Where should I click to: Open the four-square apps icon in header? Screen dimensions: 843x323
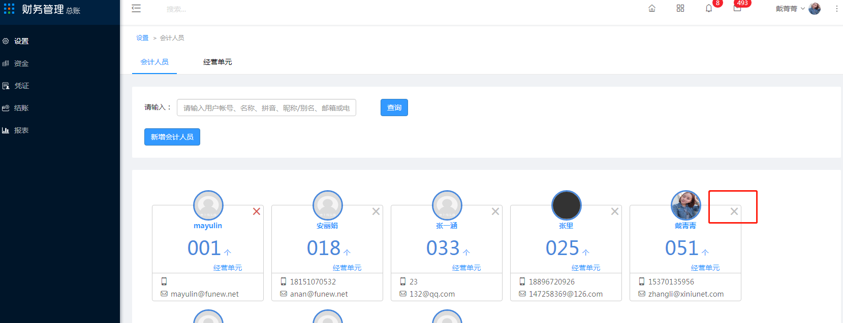click(680, 9)
